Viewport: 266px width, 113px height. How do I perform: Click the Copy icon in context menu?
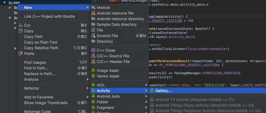[21, 31]
